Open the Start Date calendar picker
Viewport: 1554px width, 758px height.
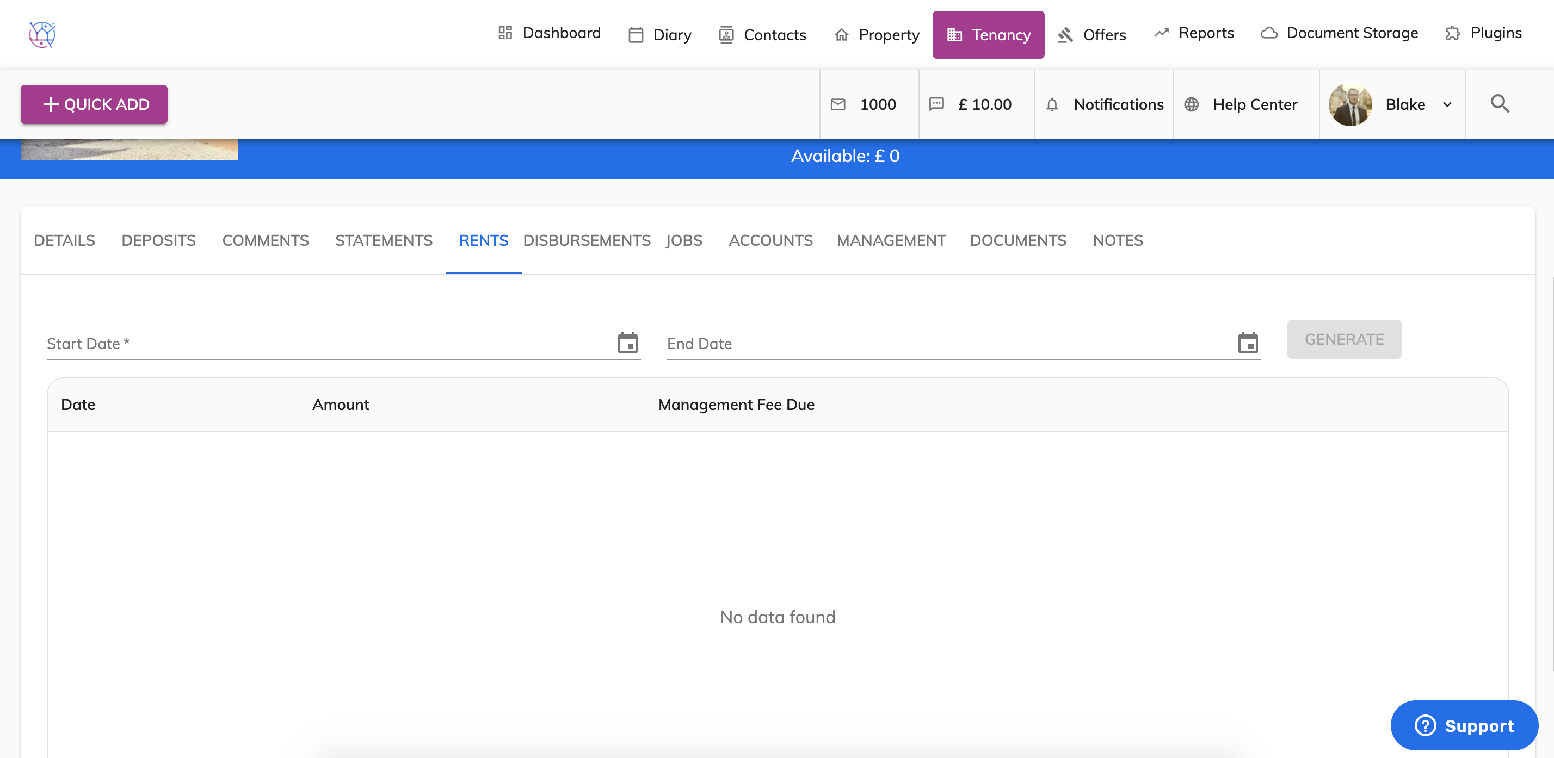point(627,343)
